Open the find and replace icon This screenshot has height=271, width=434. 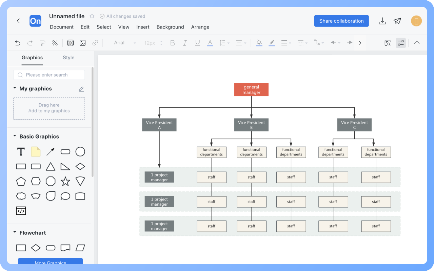tap(388, 43)
